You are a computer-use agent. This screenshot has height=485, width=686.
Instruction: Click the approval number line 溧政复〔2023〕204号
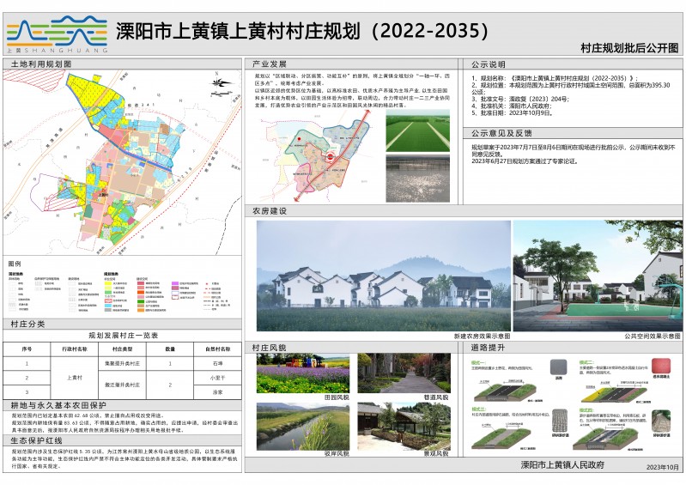tap(520, 100)
